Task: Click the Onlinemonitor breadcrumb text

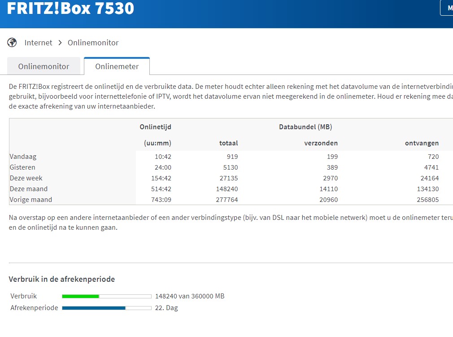Action: click(93, 43)
